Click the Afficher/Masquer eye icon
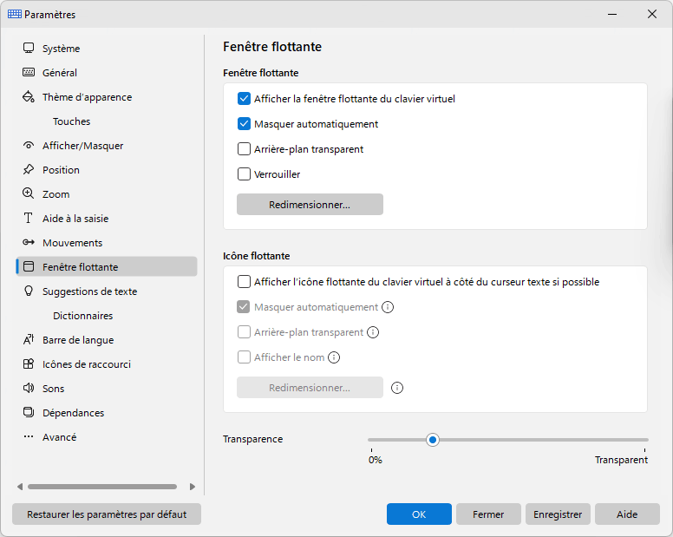This screenshot has height=537, width=673. coord(29,146)
